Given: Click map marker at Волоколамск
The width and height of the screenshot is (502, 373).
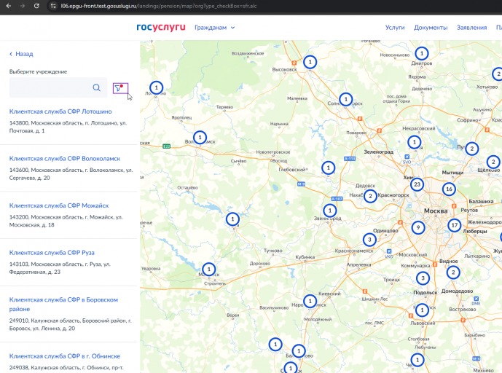Looking at the screenshot, I should tap(200, 138).
